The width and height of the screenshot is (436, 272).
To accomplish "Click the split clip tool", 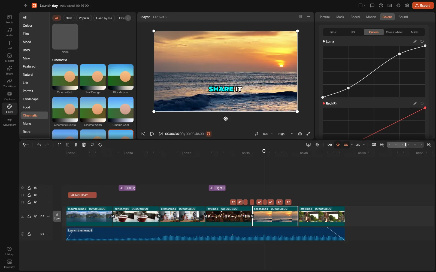I will pyautogui.click(x=59, y=145).
